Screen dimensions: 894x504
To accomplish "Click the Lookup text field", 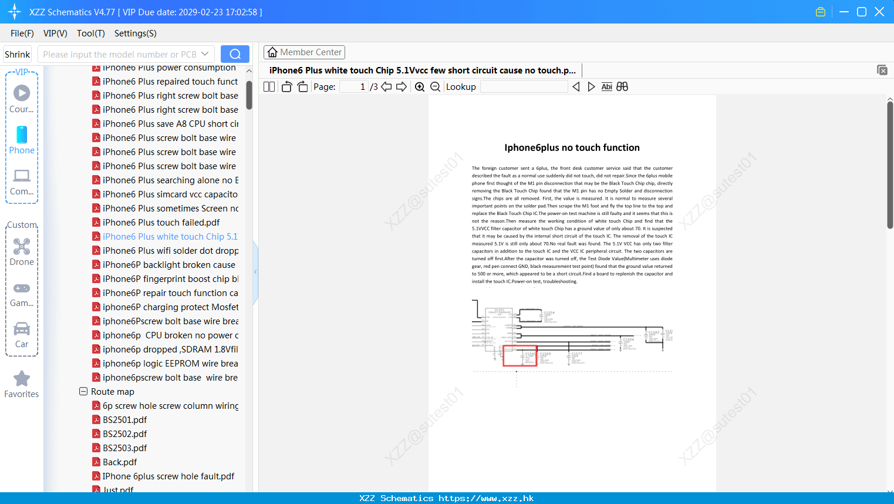I will coord(524,87).
